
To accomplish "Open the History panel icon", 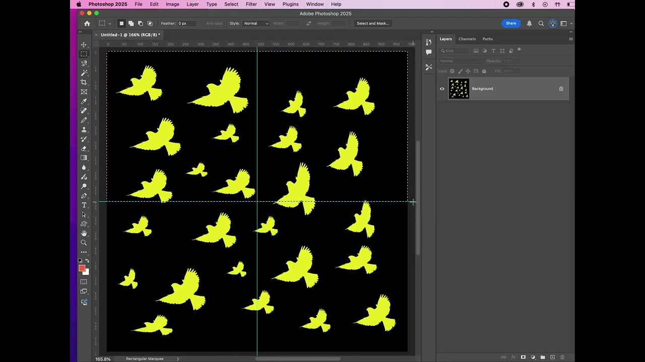I will [x=429, y=42].
